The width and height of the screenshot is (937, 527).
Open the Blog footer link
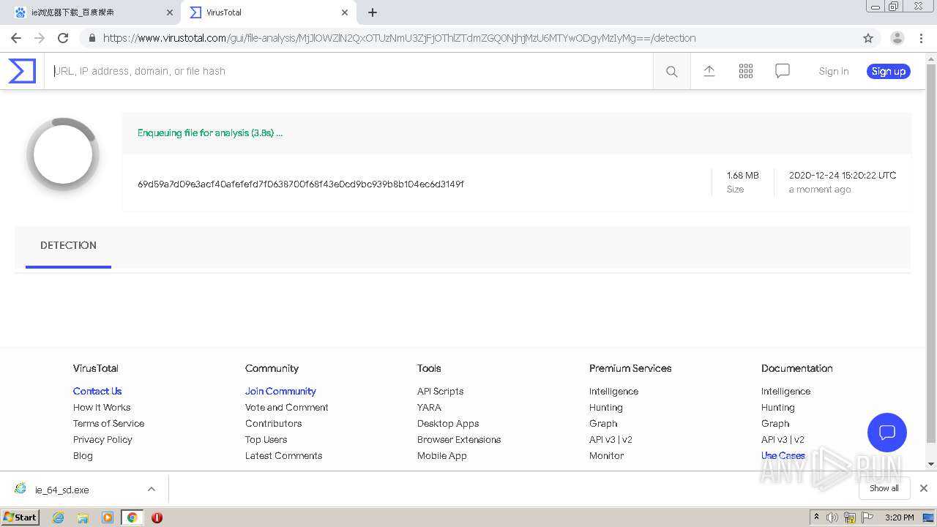pos(83,456)
